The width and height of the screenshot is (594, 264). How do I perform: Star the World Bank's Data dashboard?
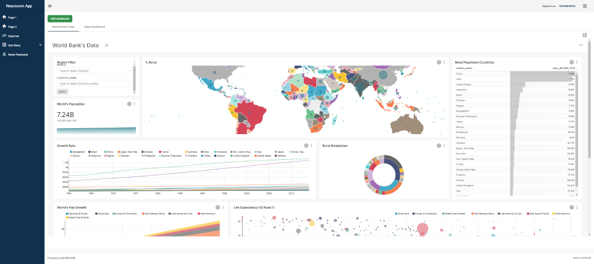pyautogui.click(x=106, y=45)
